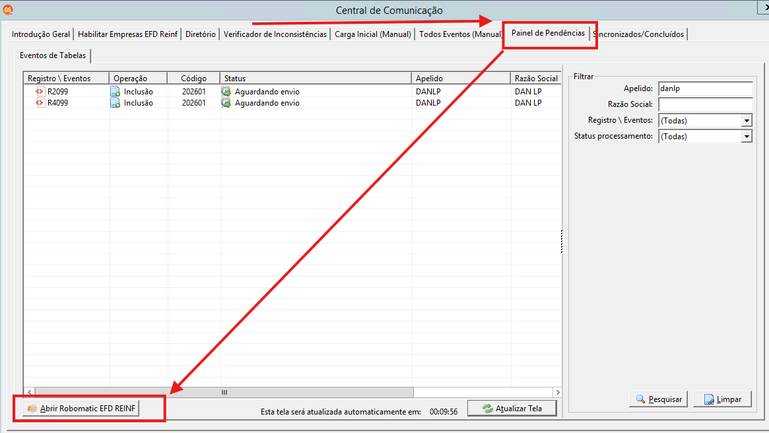Click Abrir Robomatic EFD REINF button
The width and height of the screenshot is (769, 433).
(81, 409)
